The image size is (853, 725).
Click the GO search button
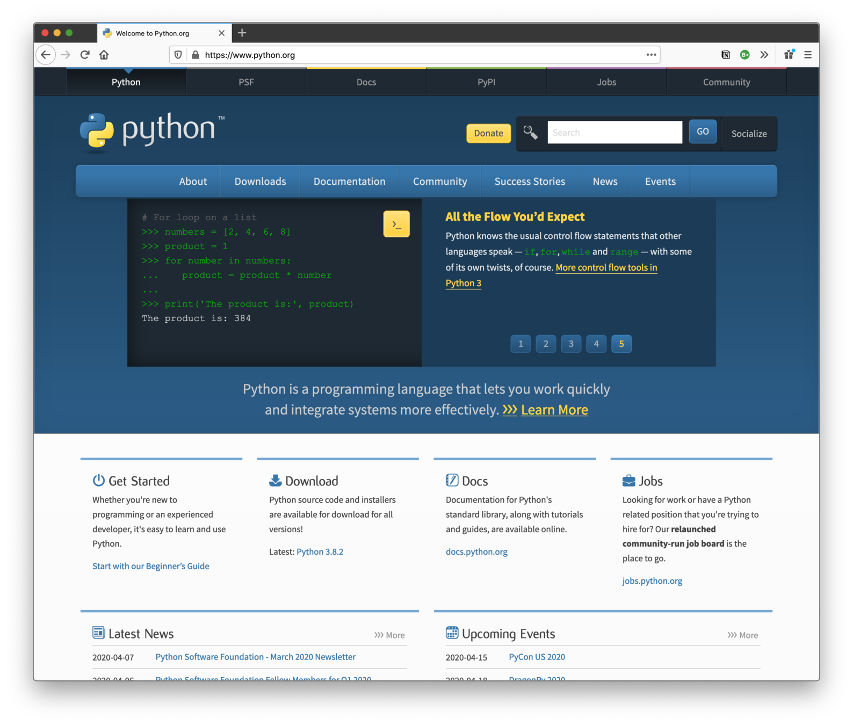[x=703, y=132]
